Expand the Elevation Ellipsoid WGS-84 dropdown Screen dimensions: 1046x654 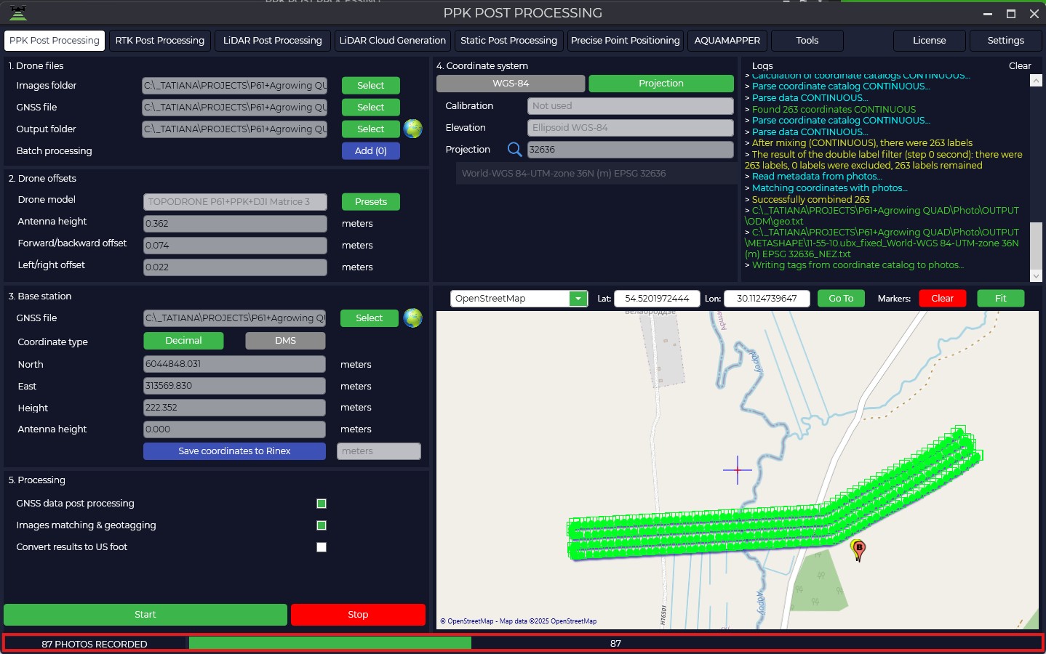[630, 128]
